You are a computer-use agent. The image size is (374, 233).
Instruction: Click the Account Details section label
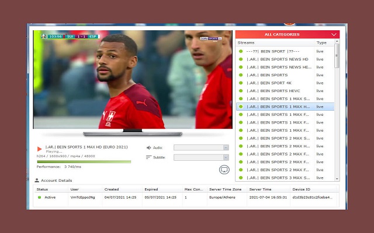[x=56, y=181]
